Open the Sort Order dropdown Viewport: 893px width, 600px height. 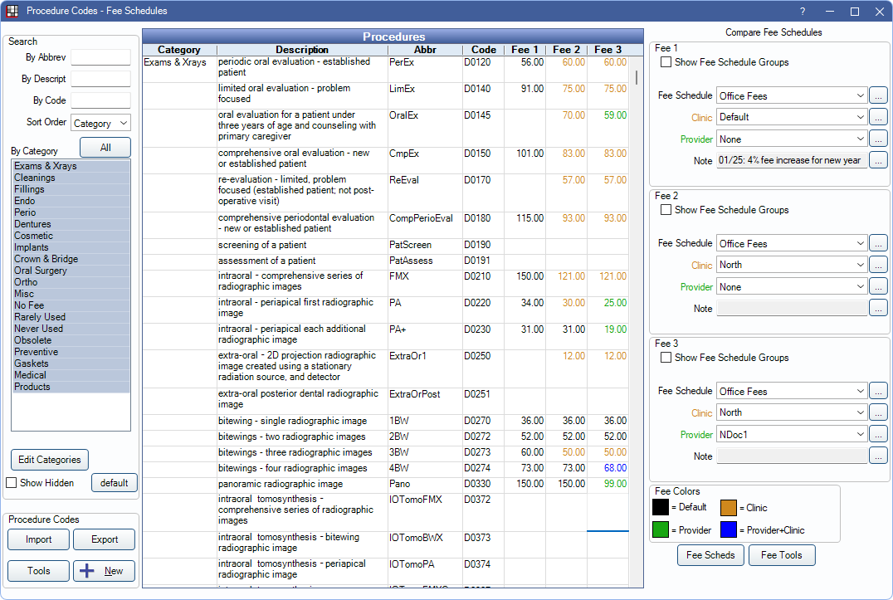point(100,122)
